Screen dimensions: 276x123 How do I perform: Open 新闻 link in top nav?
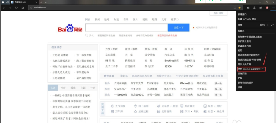(97, 19)
